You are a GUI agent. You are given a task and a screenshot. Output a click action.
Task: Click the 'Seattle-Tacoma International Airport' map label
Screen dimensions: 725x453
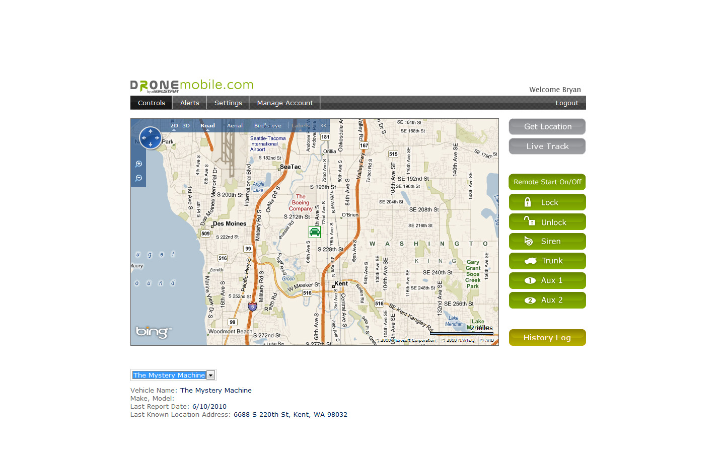coord(268,144)
